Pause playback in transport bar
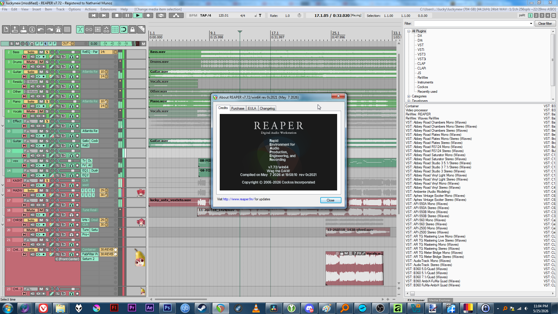Image resolution: width=558 pixels, height=314 pixels. 127,15
